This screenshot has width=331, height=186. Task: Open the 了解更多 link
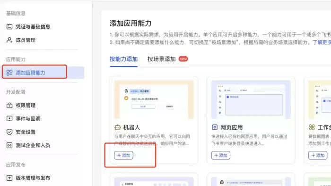(x=322, y=42)
